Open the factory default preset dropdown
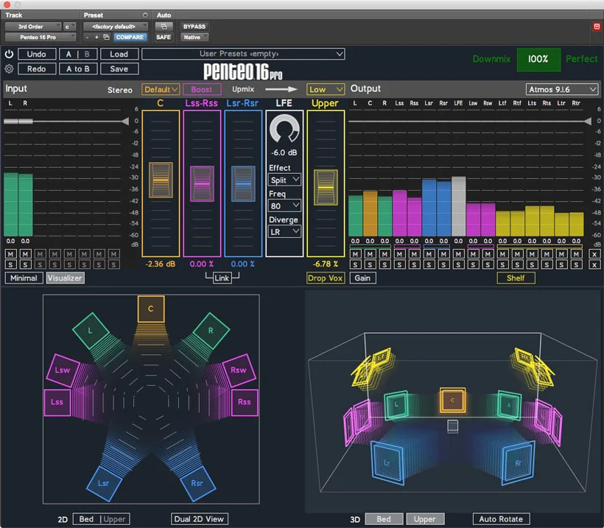Viewport: 604px width, 528px height. point(116,27)
